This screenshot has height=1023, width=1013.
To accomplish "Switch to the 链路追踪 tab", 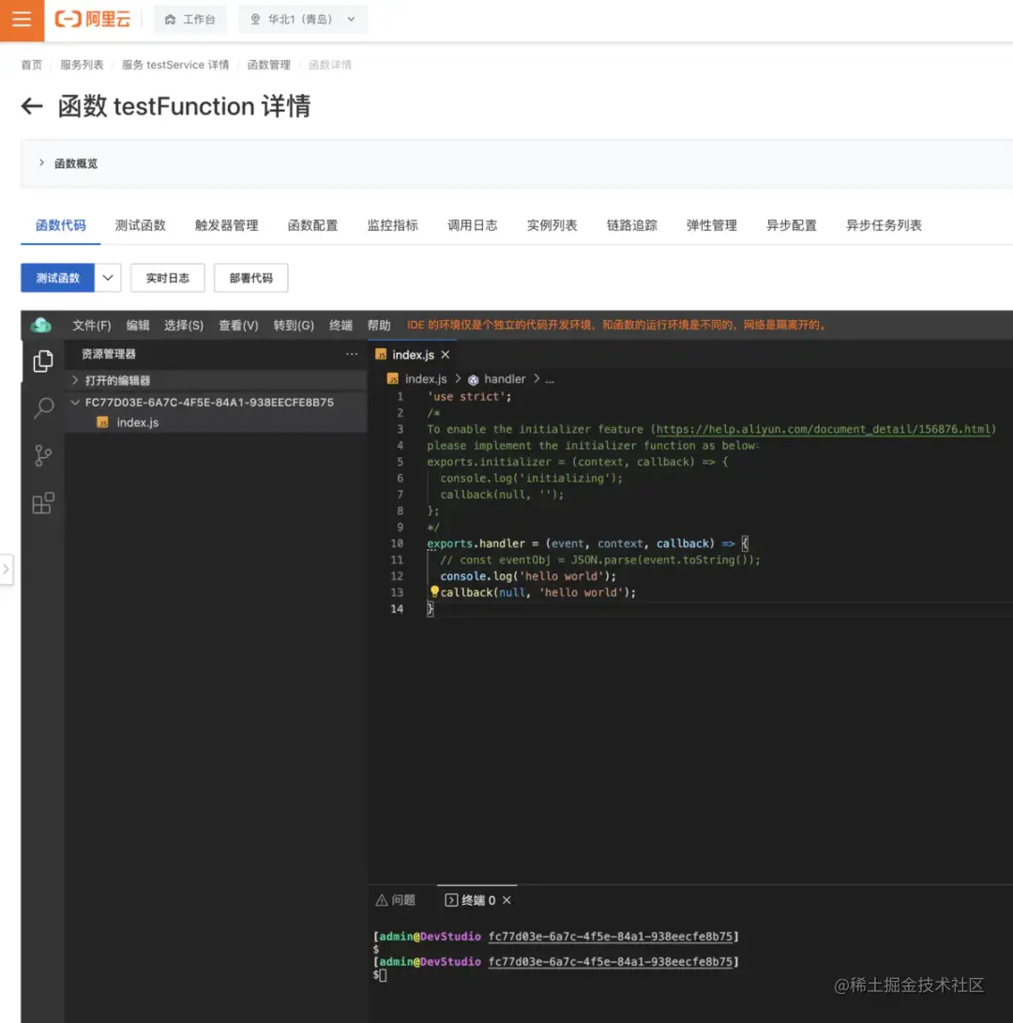I will point(631,226).
